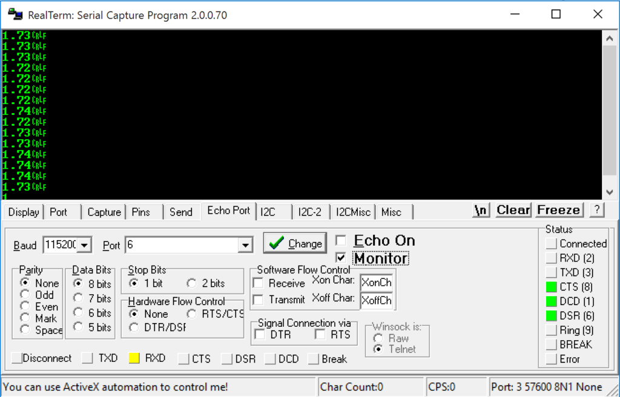Viewport: 620px width, 397px height.
Task: Click the yellow RXD activity light at bottom
Action: tap(134, 358)
